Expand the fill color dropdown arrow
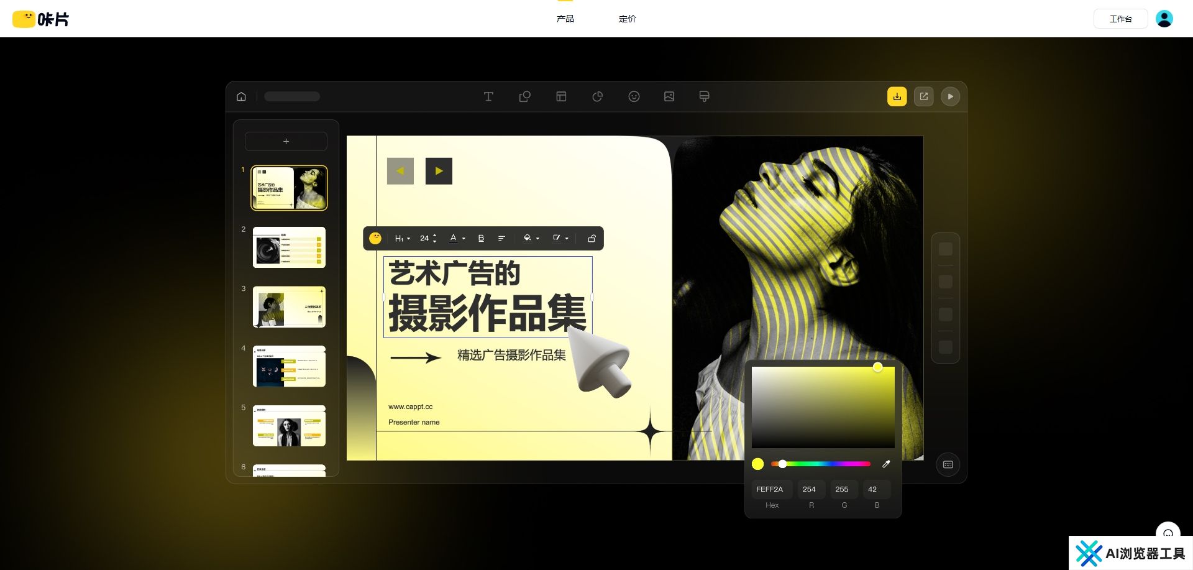This screenshot has width=1193, height=570. [537, 239]
